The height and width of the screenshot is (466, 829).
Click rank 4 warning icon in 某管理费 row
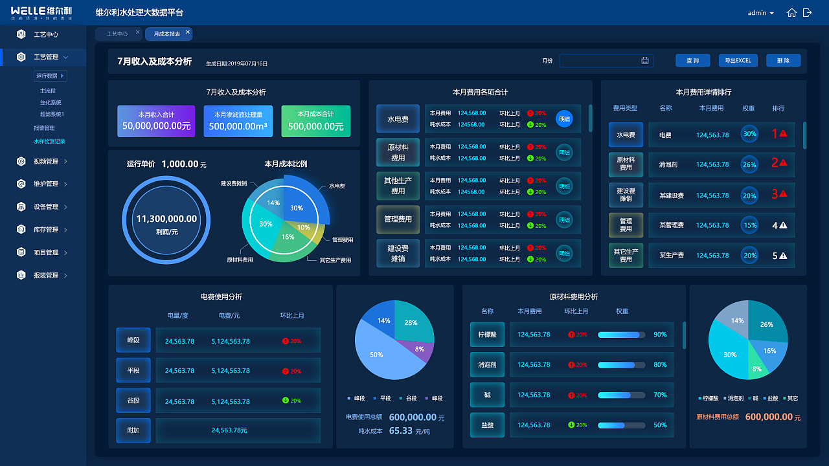point(783,225)
